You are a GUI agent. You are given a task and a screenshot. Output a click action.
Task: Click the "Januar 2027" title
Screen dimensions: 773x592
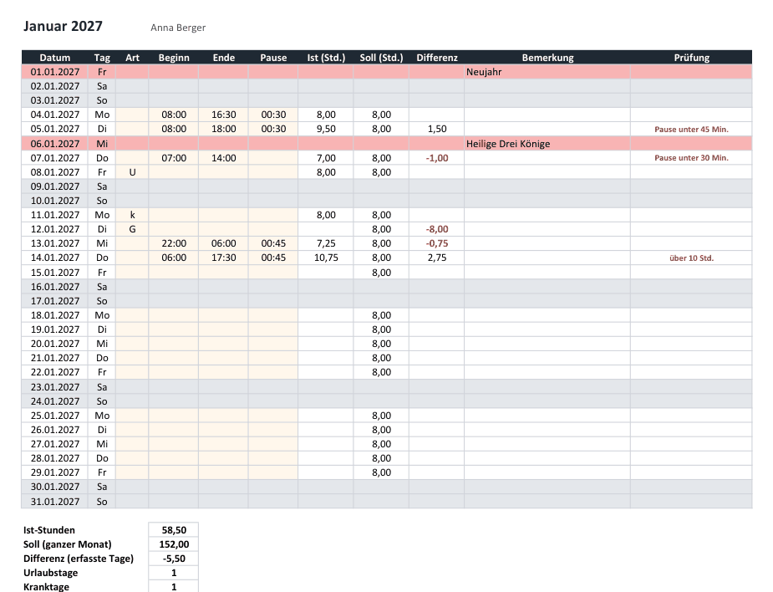coord(63,26)
